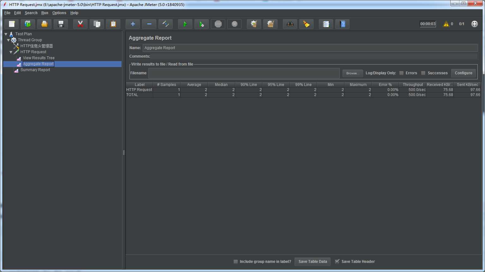Click the Summary Report graph icon
The image size is (485, 272).
(x=16, y=70)
